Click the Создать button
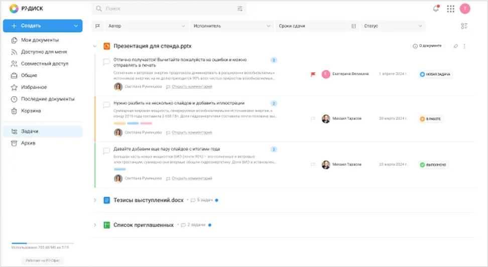488x267 pixels. (36, 26)
